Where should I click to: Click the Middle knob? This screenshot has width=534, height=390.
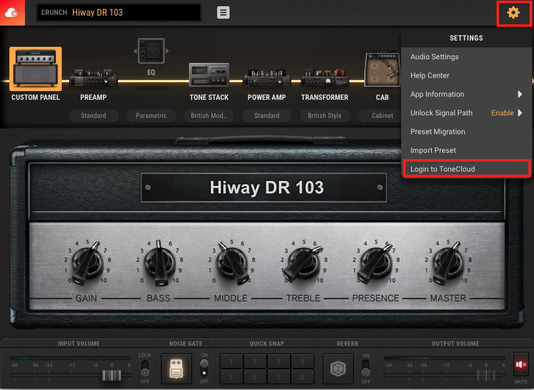click(x=231, y=263)
